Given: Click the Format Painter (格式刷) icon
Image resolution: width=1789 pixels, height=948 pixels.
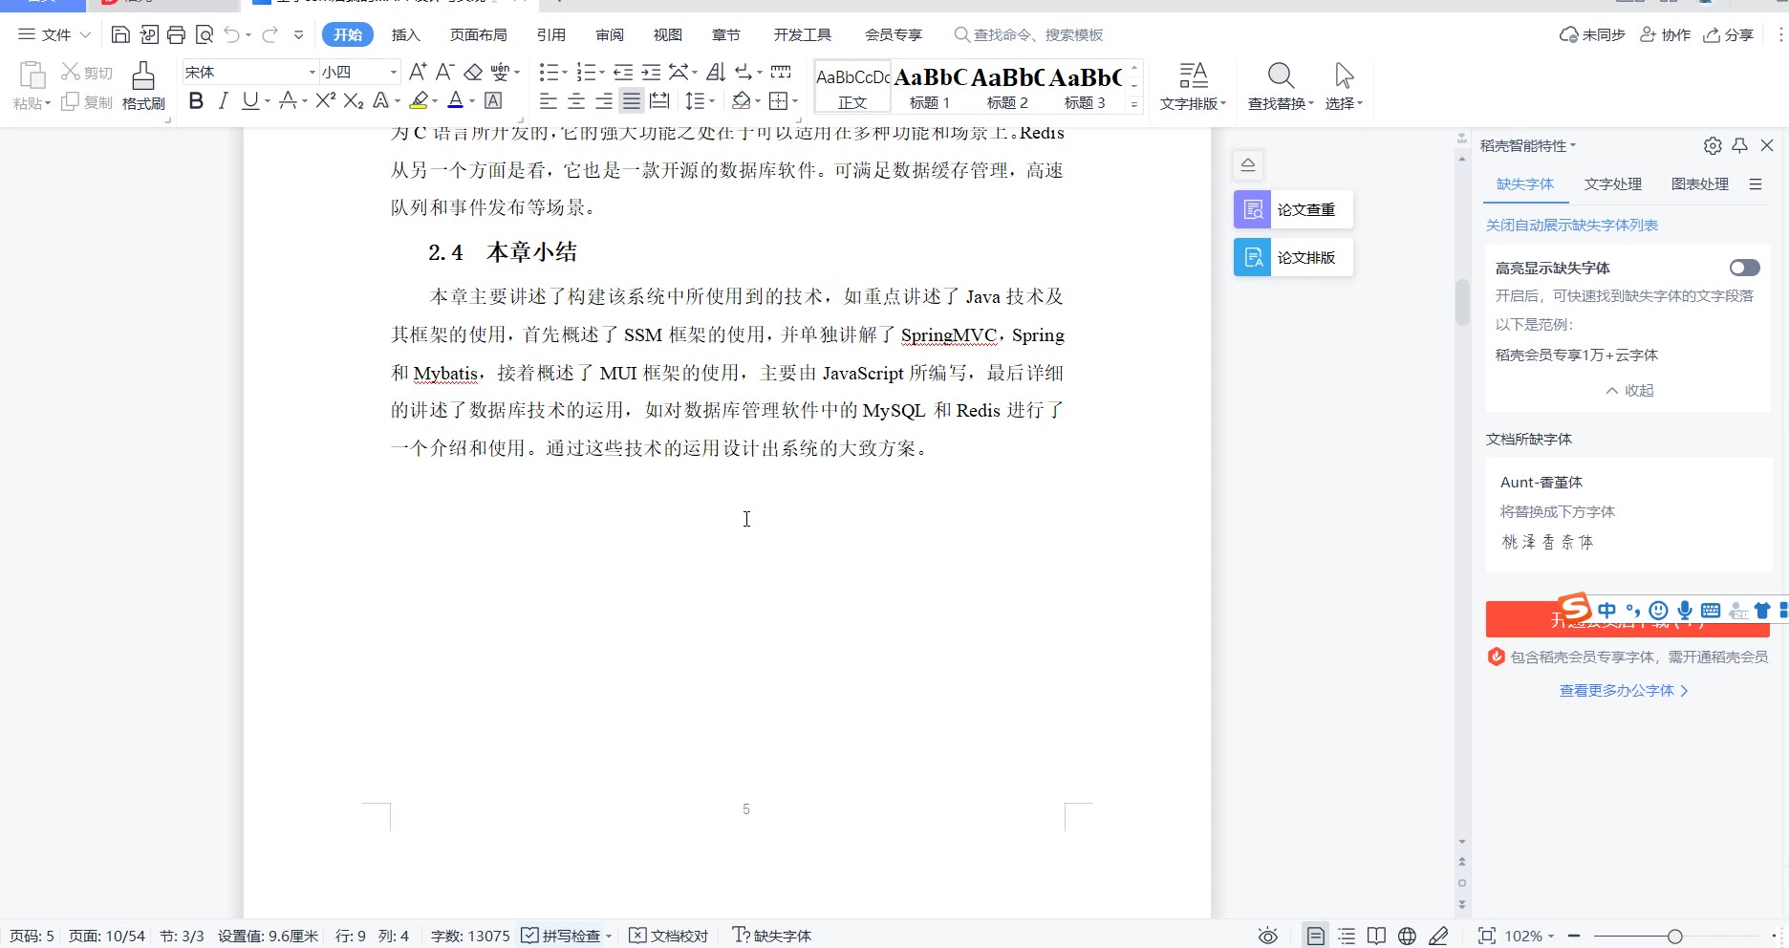Looking at the screenshot, I should 143,86.
